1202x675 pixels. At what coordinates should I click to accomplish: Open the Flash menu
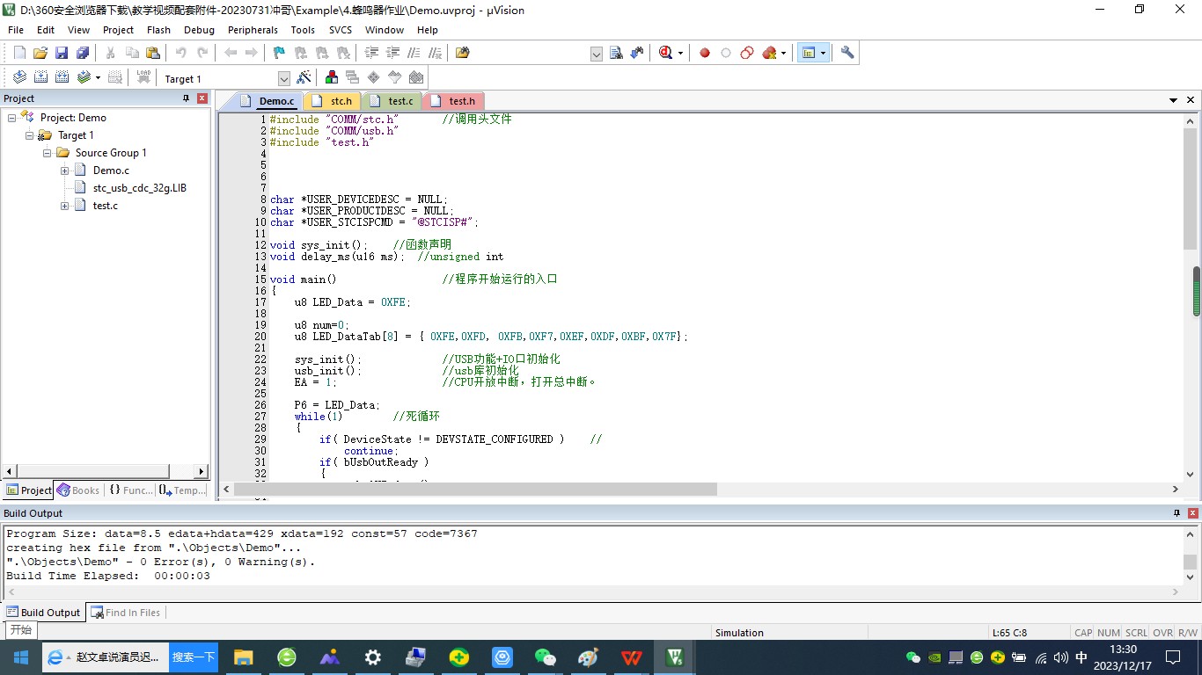tap(159, 30)
